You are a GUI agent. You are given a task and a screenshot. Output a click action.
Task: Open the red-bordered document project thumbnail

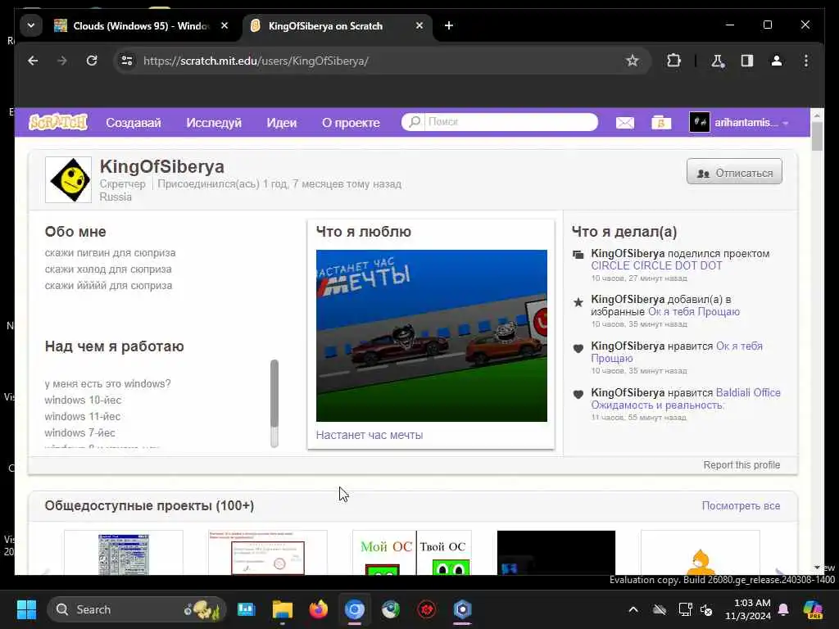pyautogui.click(x=268, y=553)
